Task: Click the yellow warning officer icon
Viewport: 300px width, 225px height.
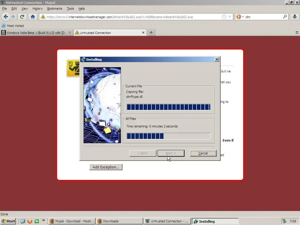Action: (x=73, y=68)
